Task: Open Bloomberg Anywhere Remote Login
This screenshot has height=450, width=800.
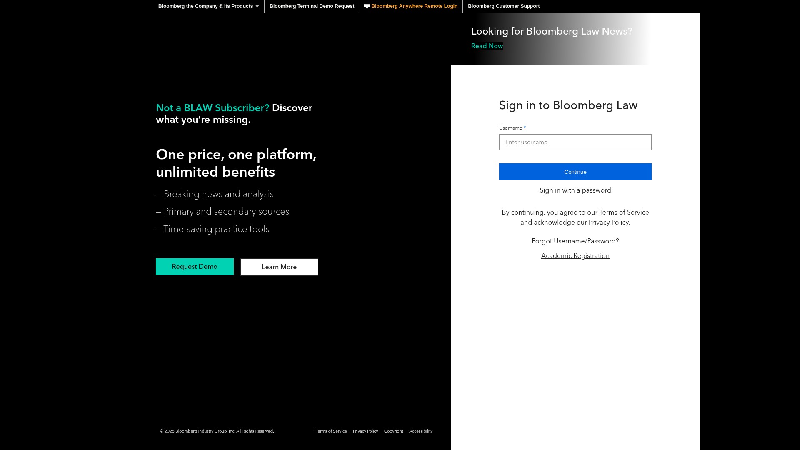Action: pyautogui.click(x=414, y=6)
